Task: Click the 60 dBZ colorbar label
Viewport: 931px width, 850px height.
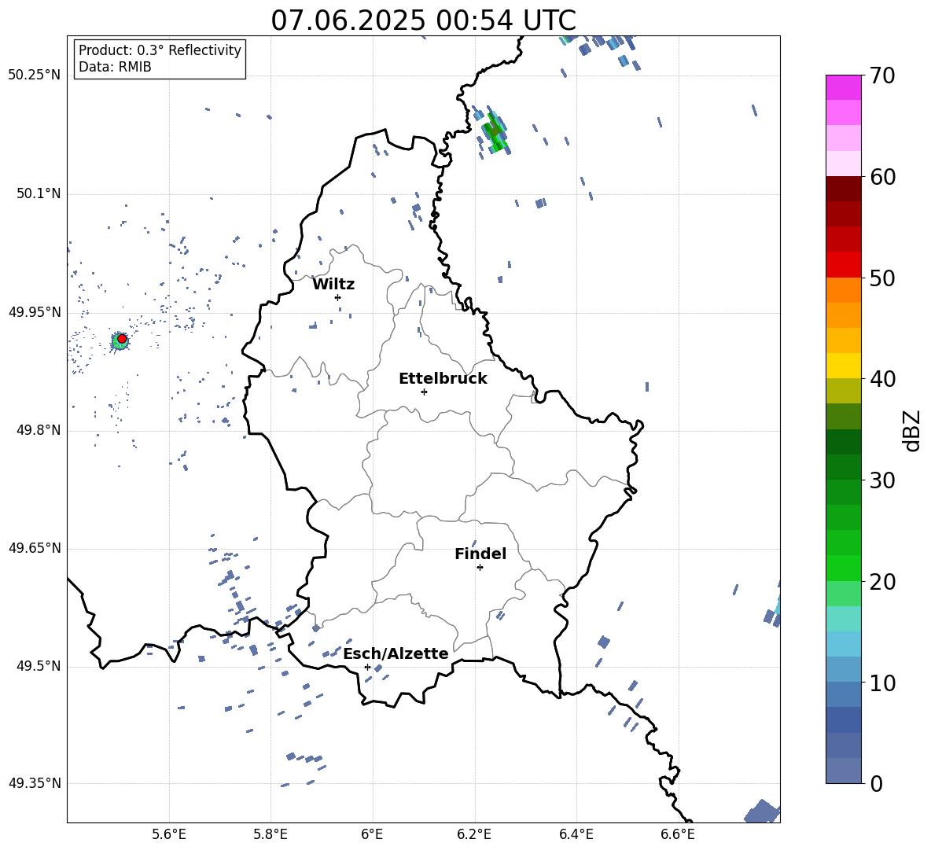Action: tap(881, 177)
